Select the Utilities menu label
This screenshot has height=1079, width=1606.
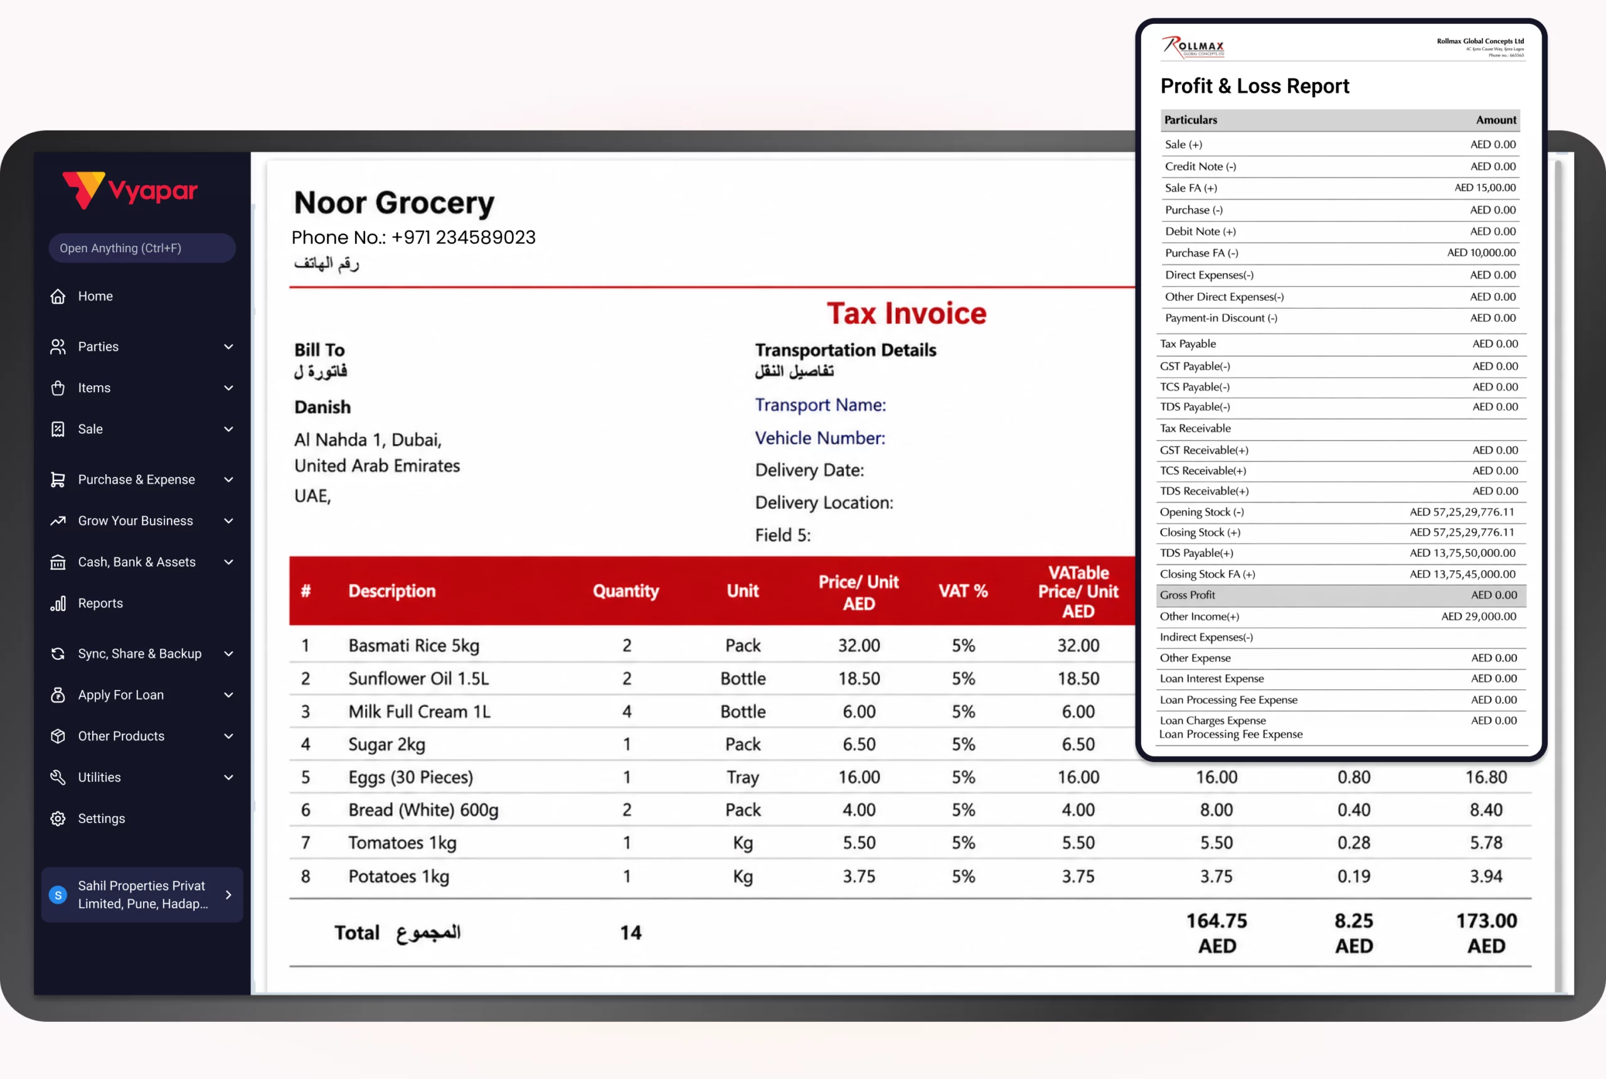(x=99, y=778)
